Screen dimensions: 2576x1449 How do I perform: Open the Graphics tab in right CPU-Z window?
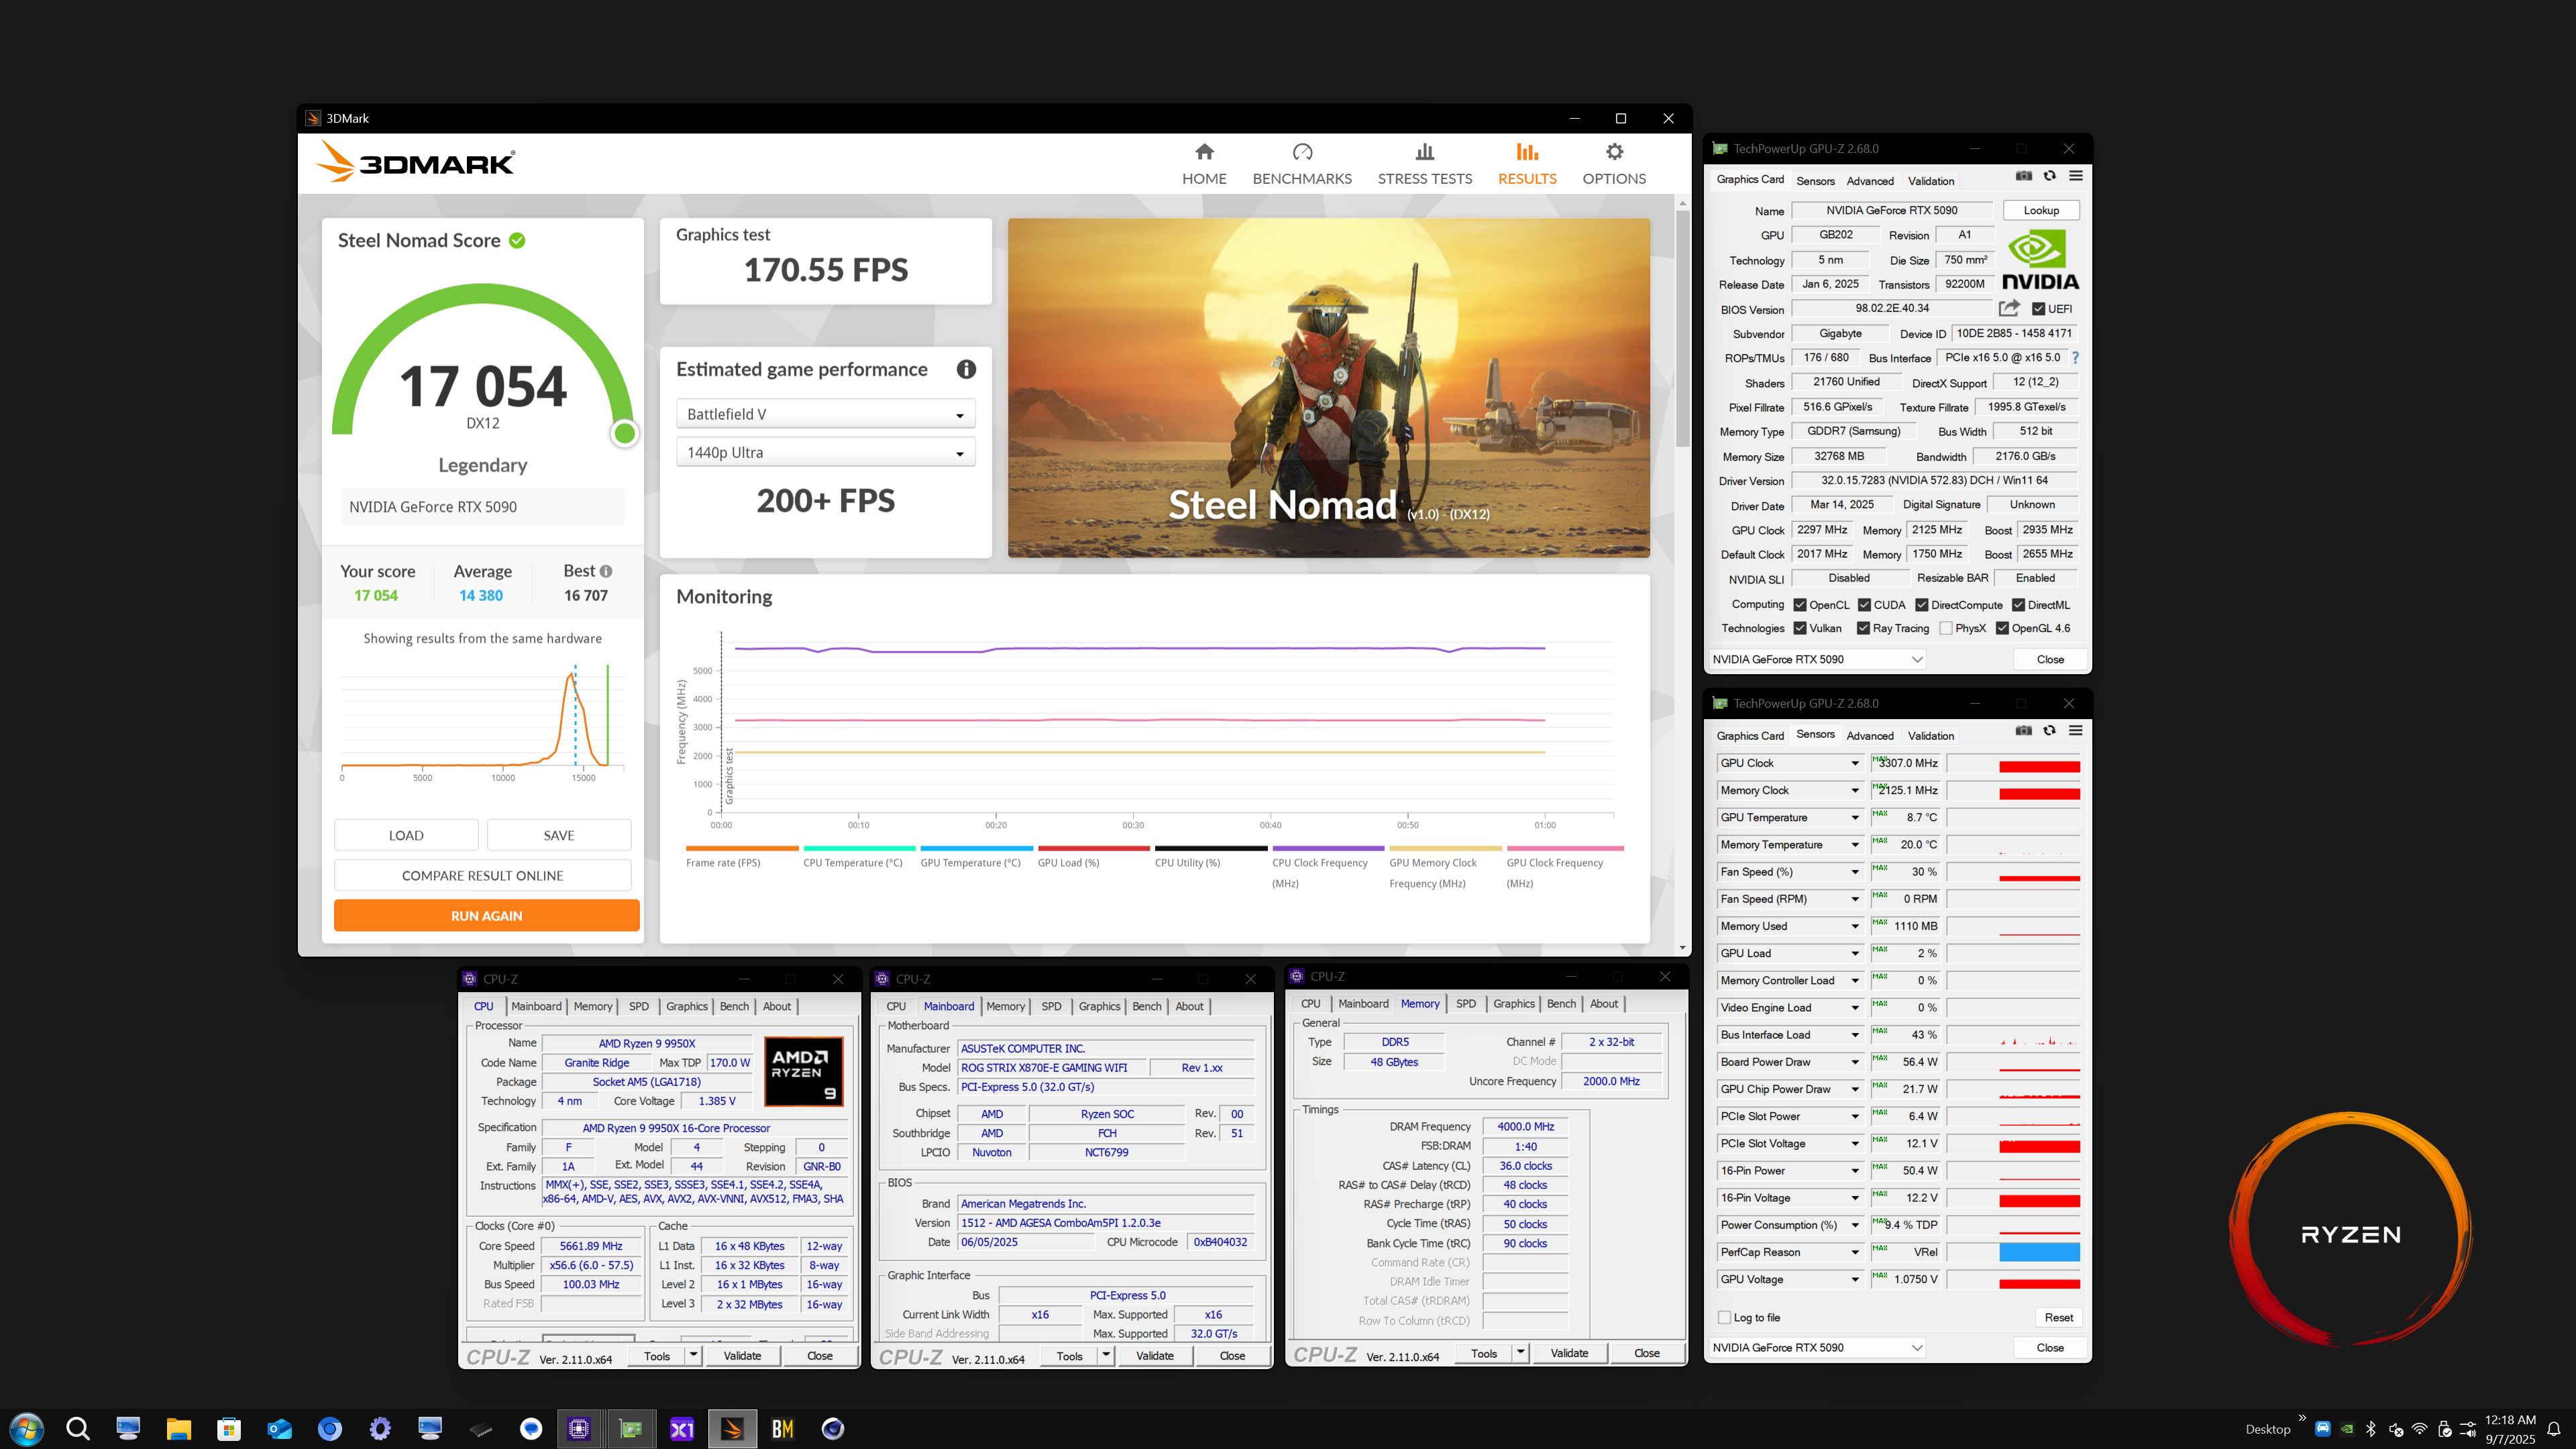[x=1514, y=1003]
